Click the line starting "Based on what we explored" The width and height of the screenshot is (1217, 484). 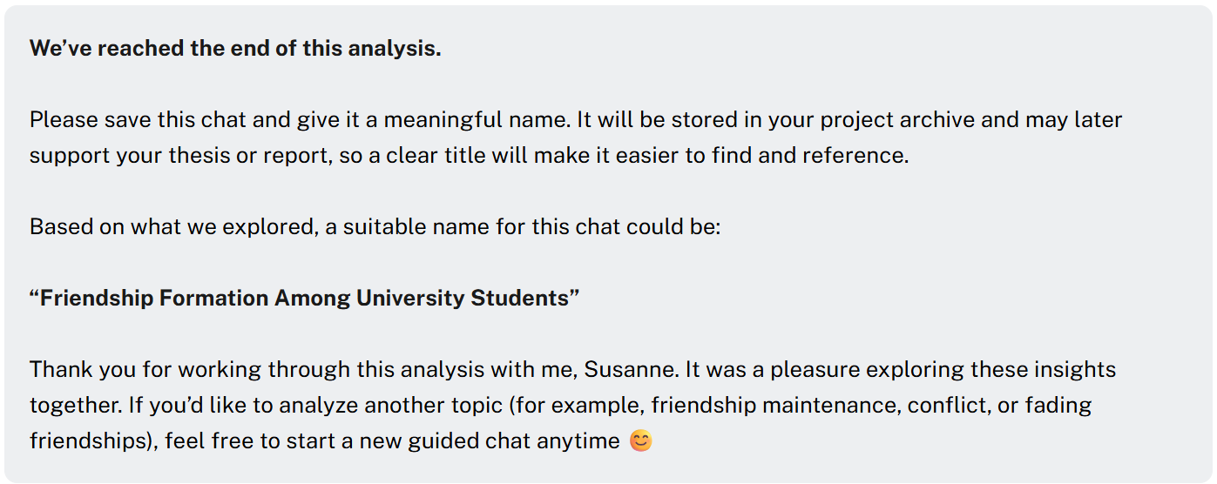pos(375,227)
